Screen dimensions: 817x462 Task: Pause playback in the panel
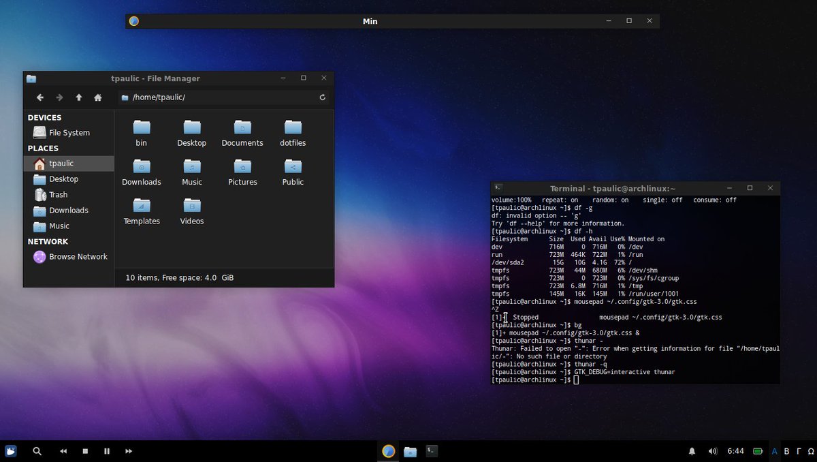(x=107, y=451)
